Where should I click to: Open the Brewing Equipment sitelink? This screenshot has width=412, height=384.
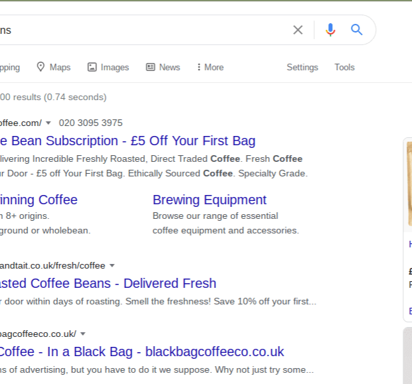point(209,200)
